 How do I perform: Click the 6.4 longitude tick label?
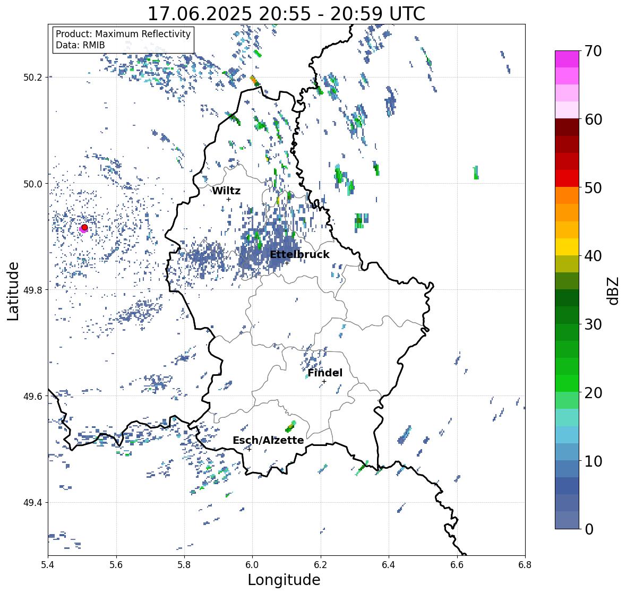(x=389, y=564)
